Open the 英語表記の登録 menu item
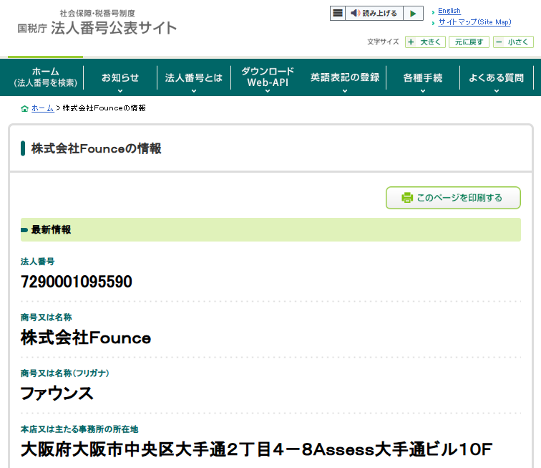541x468 pixels. pos(345,77)
